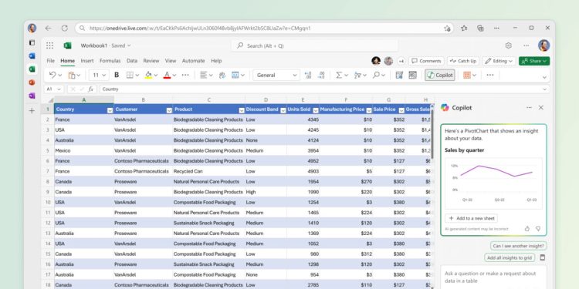Open more font options ellipsis
This screenshot has width=579, height=289.
[185, 76]
